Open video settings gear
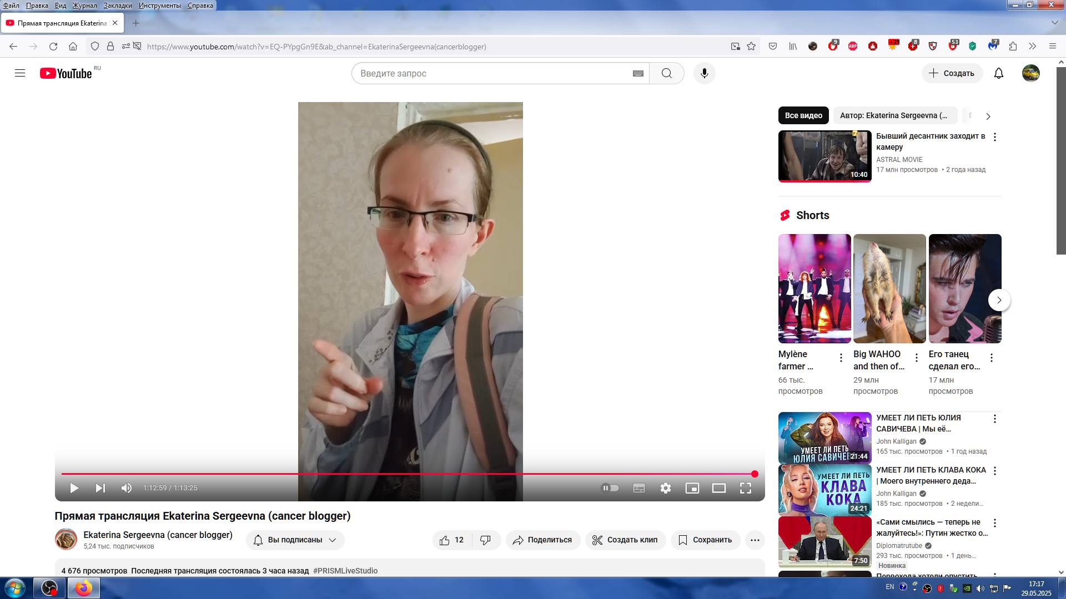The image size is (1066, 599). point(665,488)
